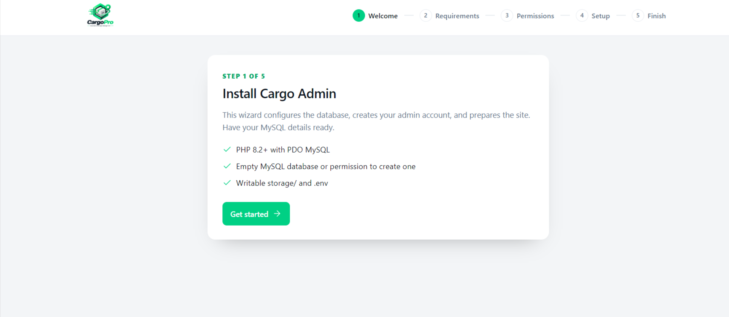
Task: Click the checkmark beside PHP 8.2+
Action: click(227, 150)
